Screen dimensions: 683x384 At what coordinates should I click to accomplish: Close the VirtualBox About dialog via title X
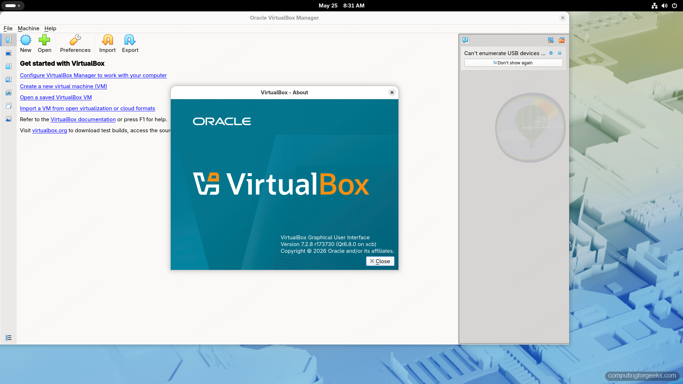click(392, 92)
